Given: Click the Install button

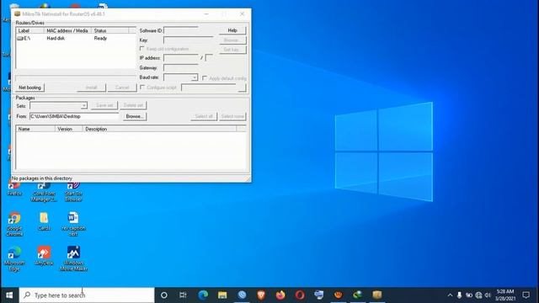Looking at the screenshot, I should click(x=92, y=88).
